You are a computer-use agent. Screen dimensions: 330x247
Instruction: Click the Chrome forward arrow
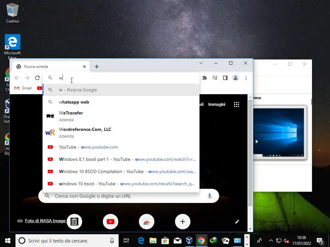click(x=27, y=78)
